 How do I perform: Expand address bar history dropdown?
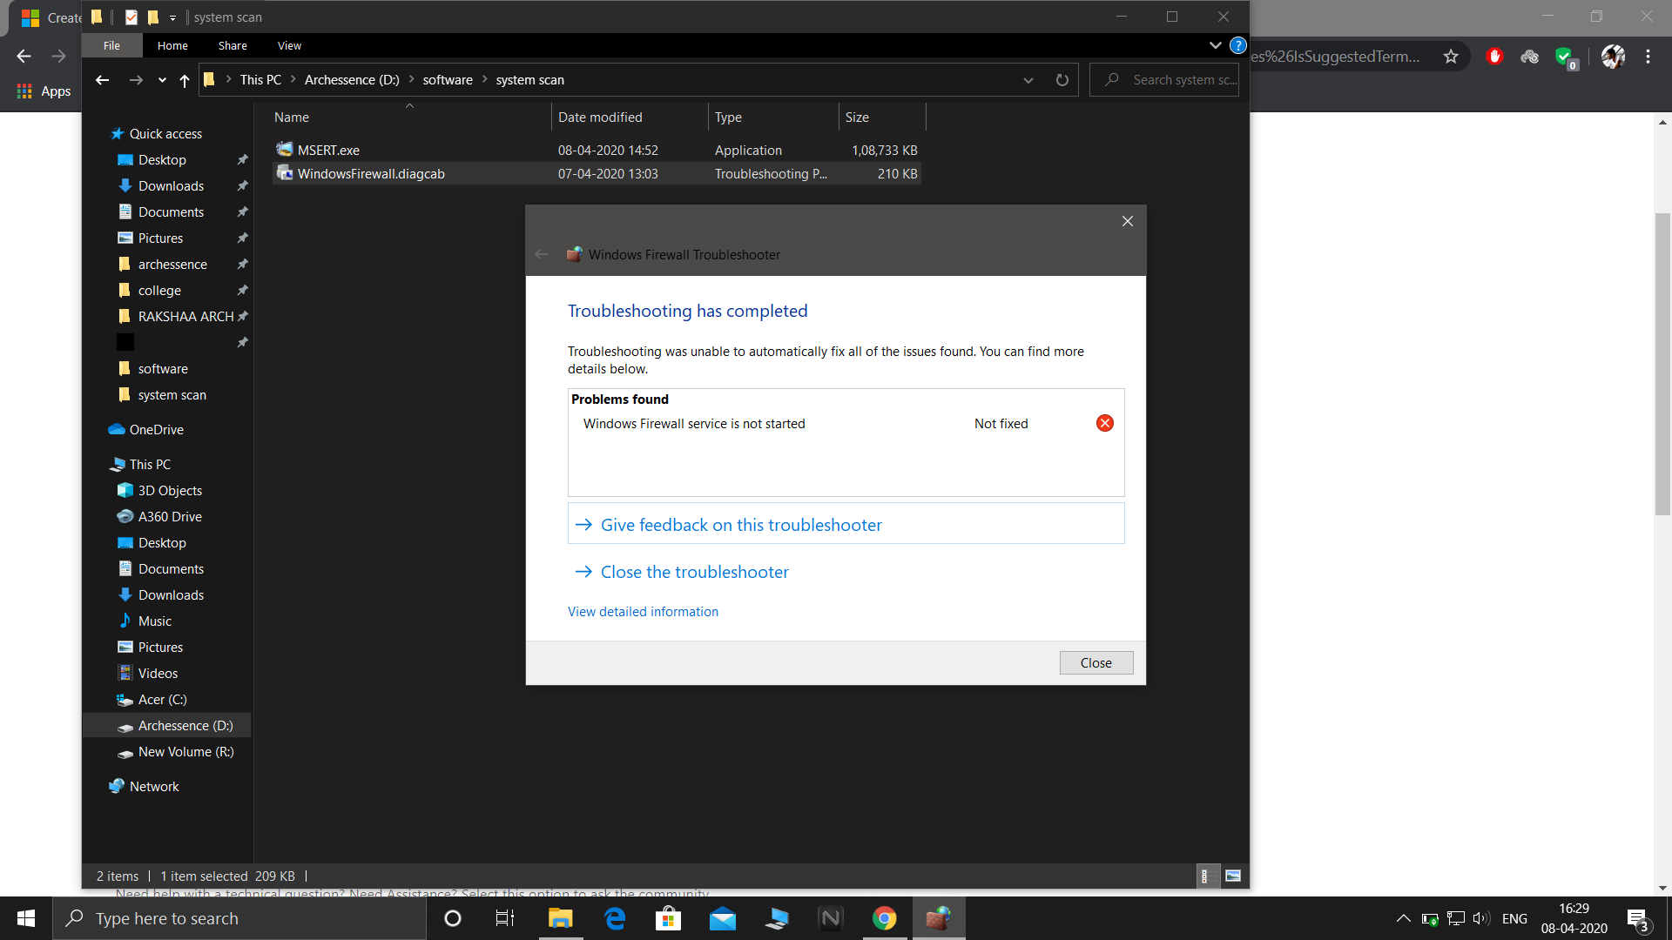tap(1028, 80)
